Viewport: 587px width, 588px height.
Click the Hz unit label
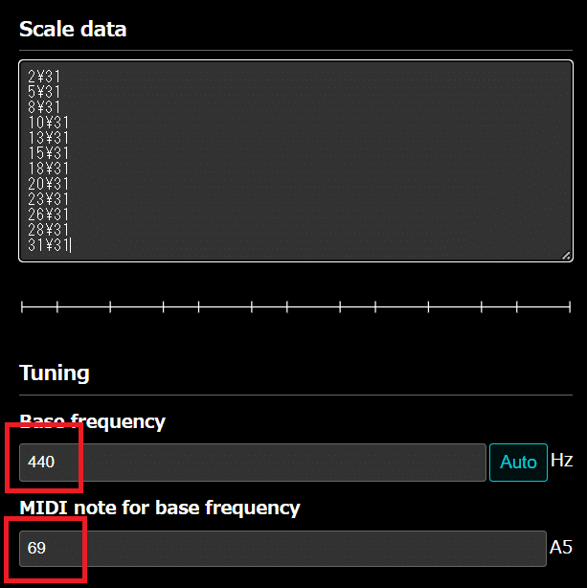click(561, 461)
